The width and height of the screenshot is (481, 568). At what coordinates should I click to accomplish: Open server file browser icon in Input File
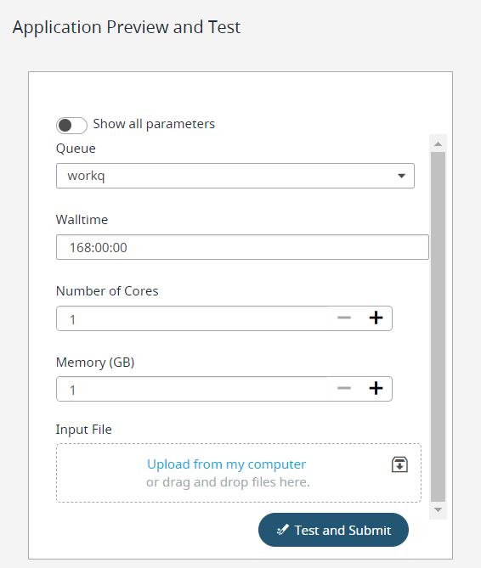tap(399, 464)
